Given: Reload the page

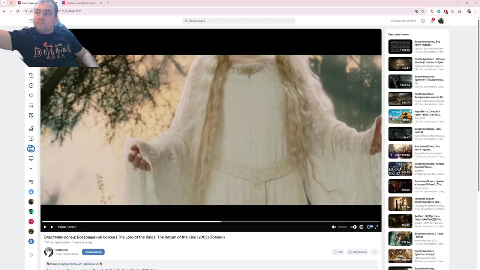Looking at the screenshot, I should click(x=18, y=11).
